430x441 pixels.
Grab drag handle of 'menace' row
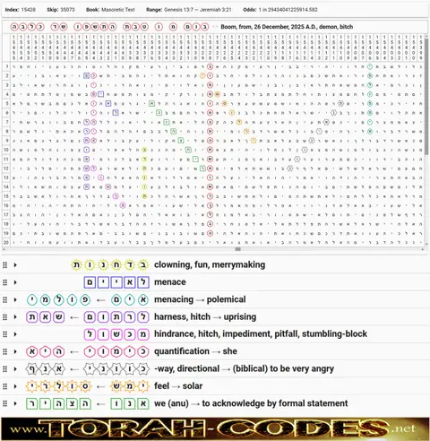point(4,282)
